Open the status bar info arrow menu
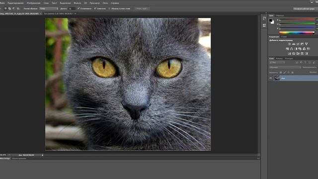 point(42,155)
